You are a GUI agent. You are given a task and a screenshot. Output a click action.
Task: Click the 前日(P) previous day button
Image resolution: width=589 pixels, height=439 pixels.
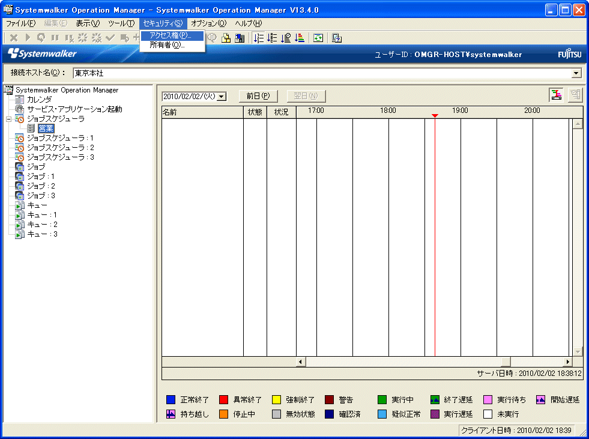point(258,96)
